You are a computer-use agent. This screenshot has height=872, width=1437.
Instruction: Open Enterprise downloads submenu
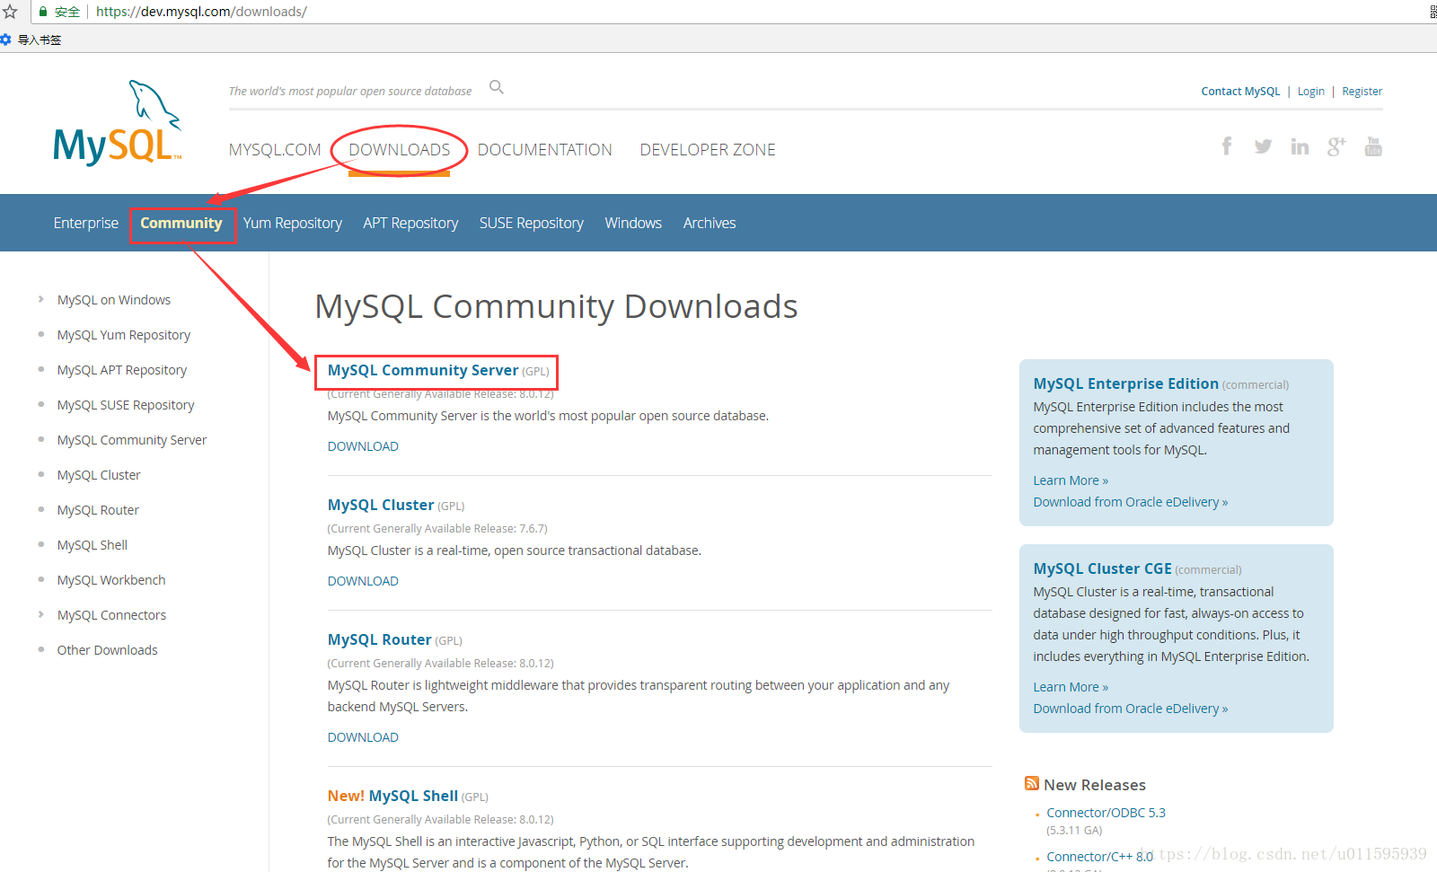pyautogui.click(x=86, y=223)
